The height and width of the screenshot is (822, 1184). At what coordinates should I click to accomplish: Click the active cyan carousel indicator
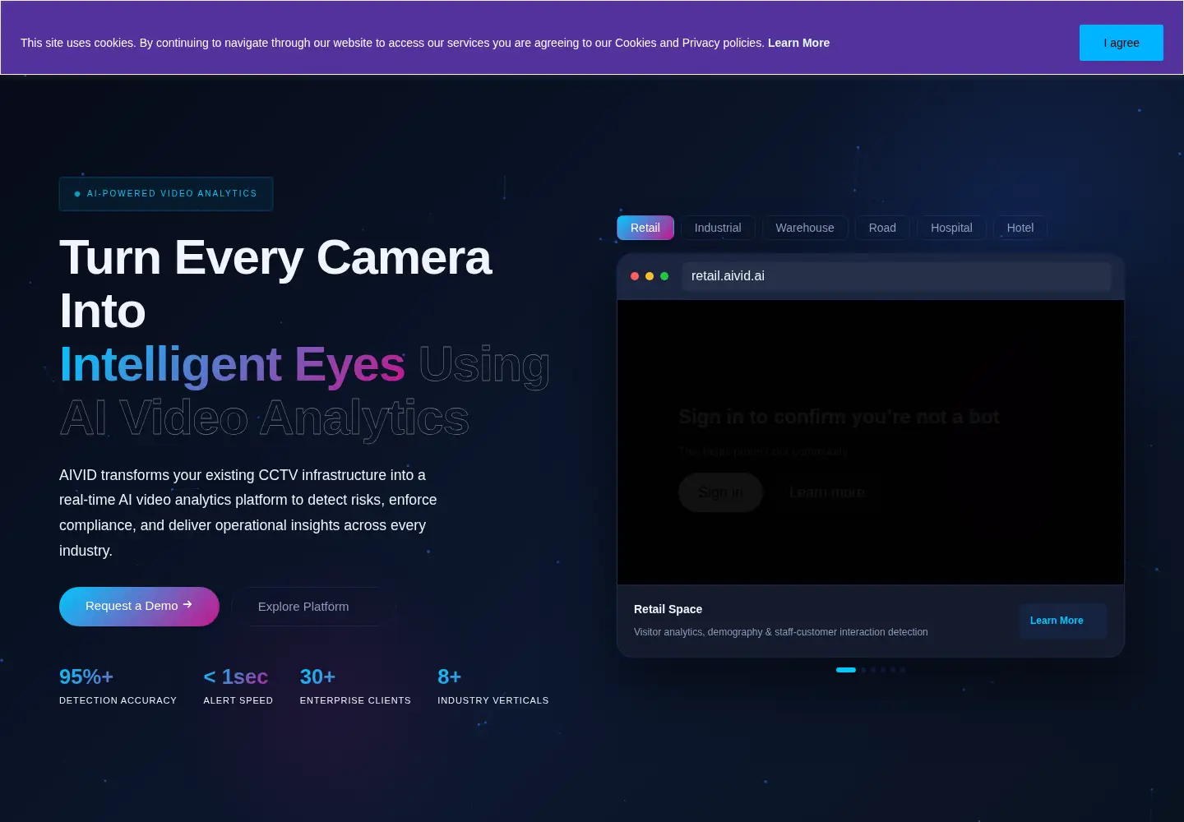point(846,670)
